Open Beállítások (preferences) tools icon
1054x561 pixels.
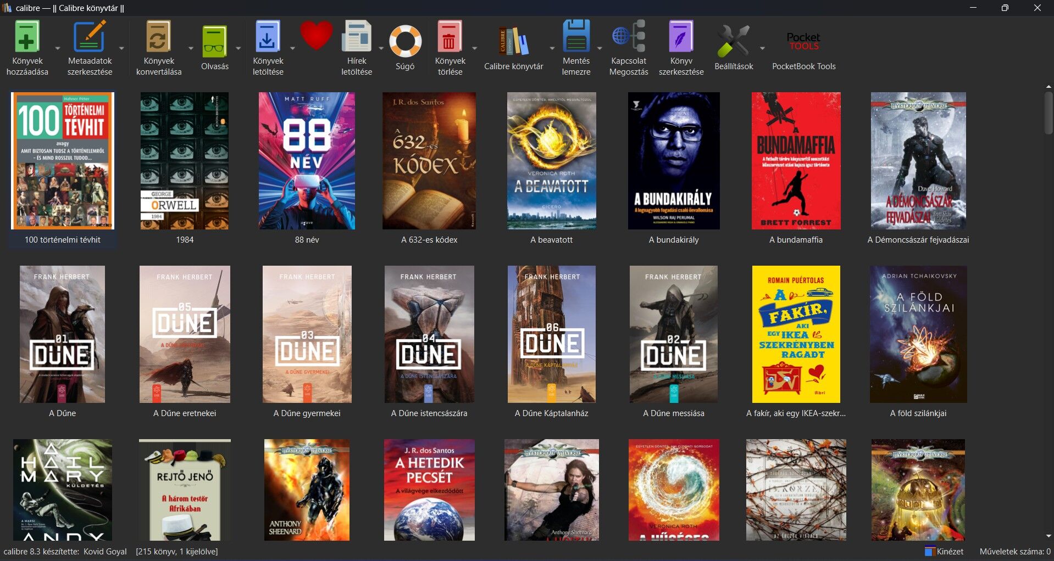(734, 42)
